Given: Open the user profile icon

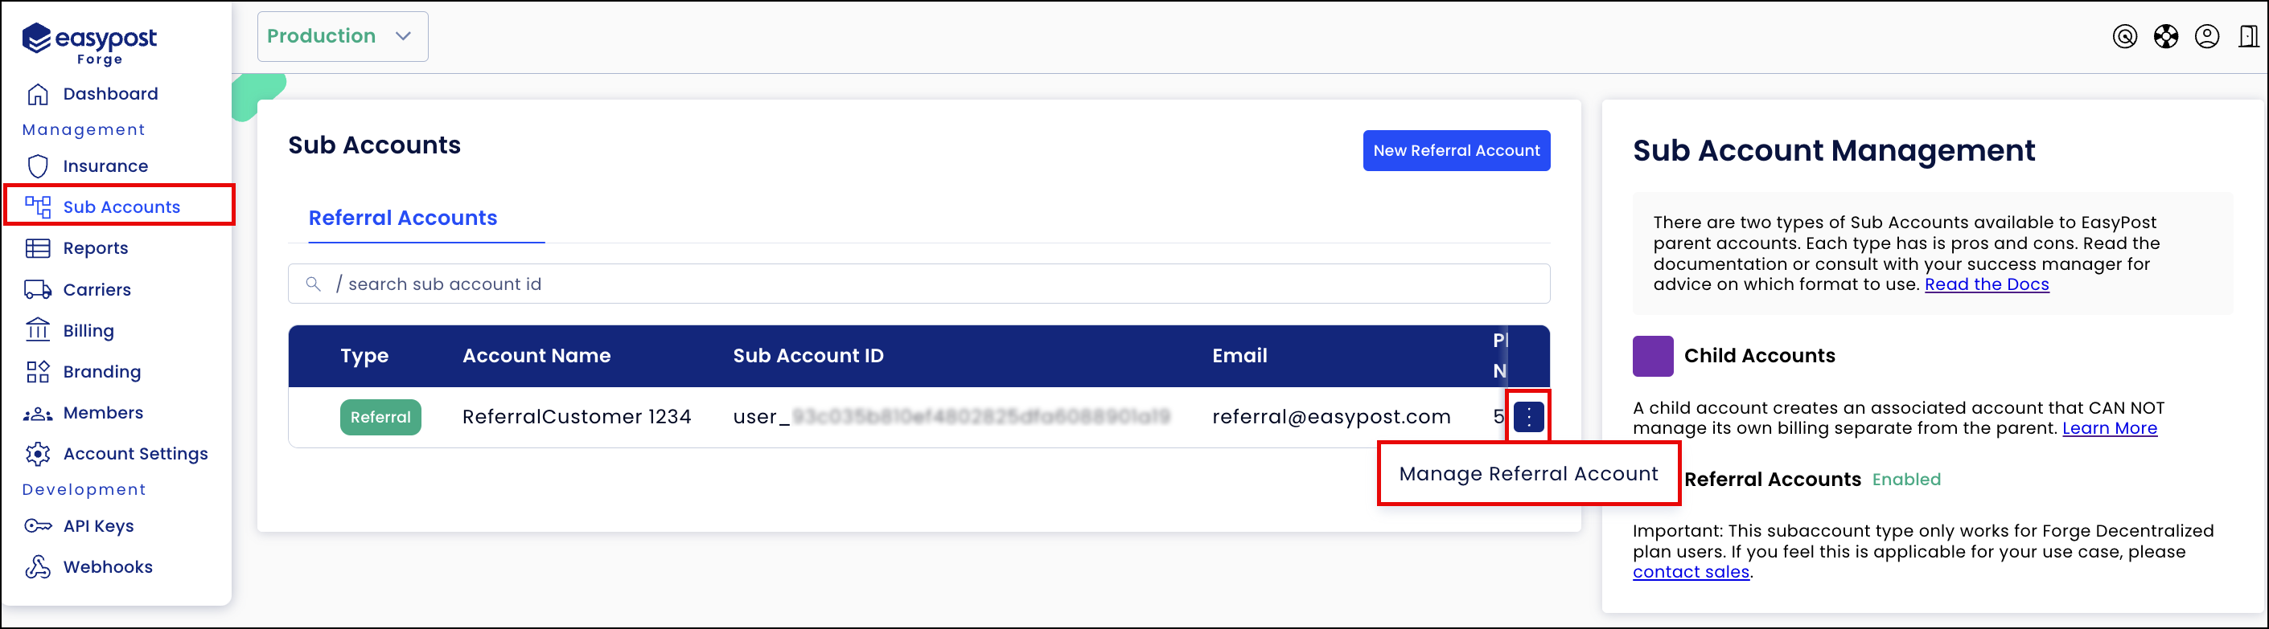Looking at the screenshot, I should coord(2206,36).
